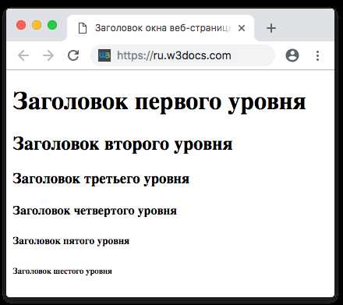This screenshot has height=305, width=343.
Task: Click the Заголовок пятого уровня heading
Action: coord(71,241)
